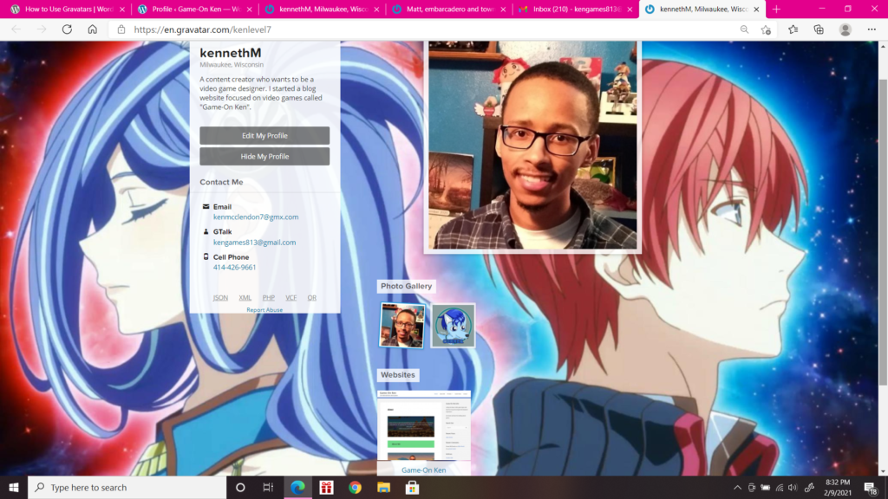Image resolution: width=888 pixels, height=499 pixels.
Task: Click the Edit My Profile button
Action: coord(264,136)
